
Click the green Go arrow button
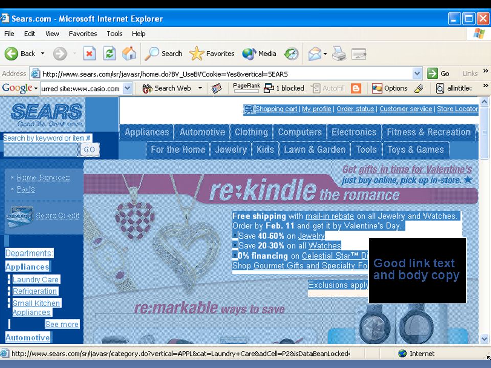click(438, 74)
